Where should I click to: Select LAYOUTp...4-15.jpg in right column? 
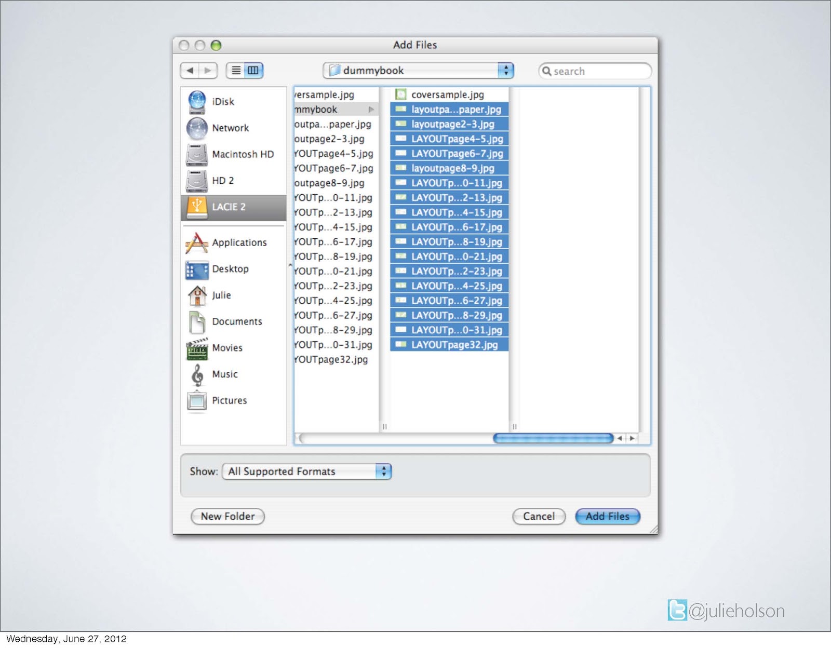(449, 212)
